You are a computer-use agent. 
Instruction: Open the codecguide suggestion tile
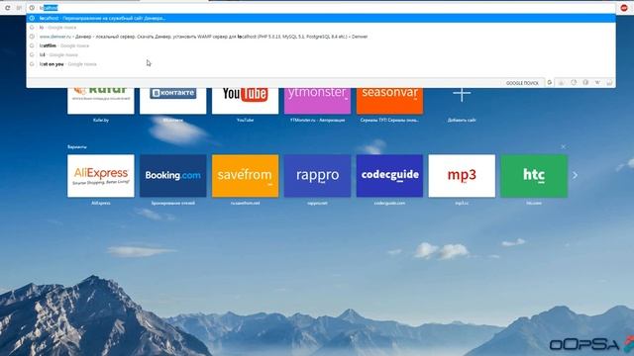point(389,176)
